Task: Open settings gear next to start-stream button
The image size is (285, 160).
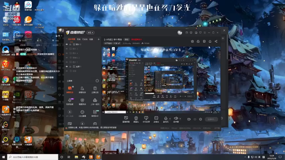Action: (201, 119)
